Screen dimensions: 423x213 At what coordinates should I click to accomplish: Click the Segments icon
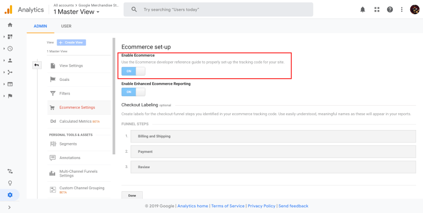53,144
